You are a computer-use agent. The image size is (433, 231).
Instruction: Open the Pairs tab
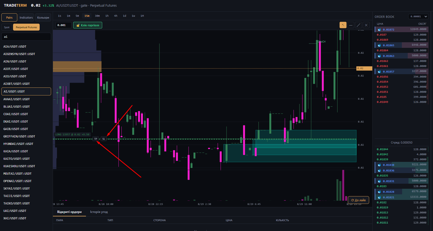(x=9, y=17)
